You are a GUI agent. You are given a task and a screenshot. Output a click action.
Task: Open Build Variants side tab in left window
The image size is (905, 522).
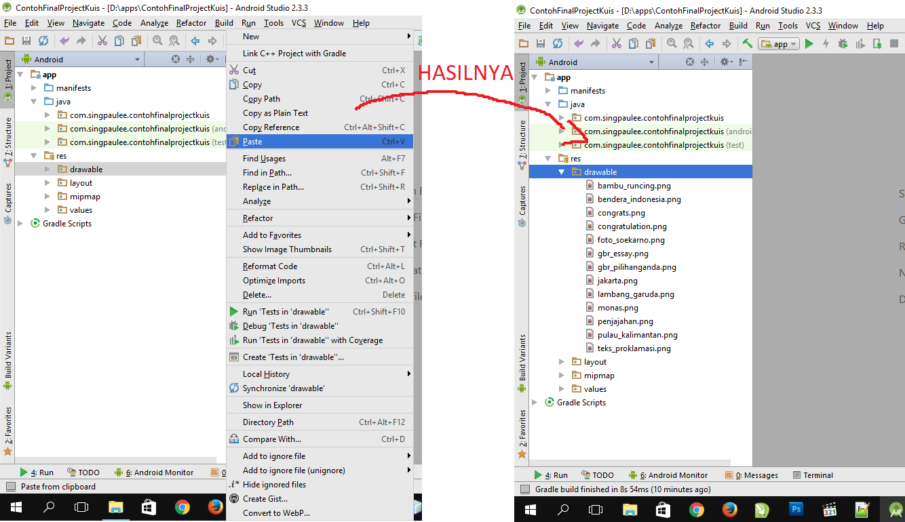[x=7, y=361]
